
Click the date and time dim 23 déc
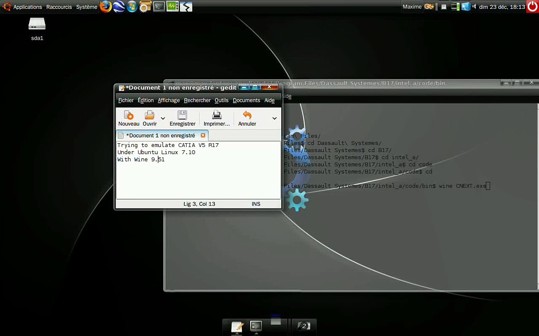pyautogui.click(x=502, y=7)
